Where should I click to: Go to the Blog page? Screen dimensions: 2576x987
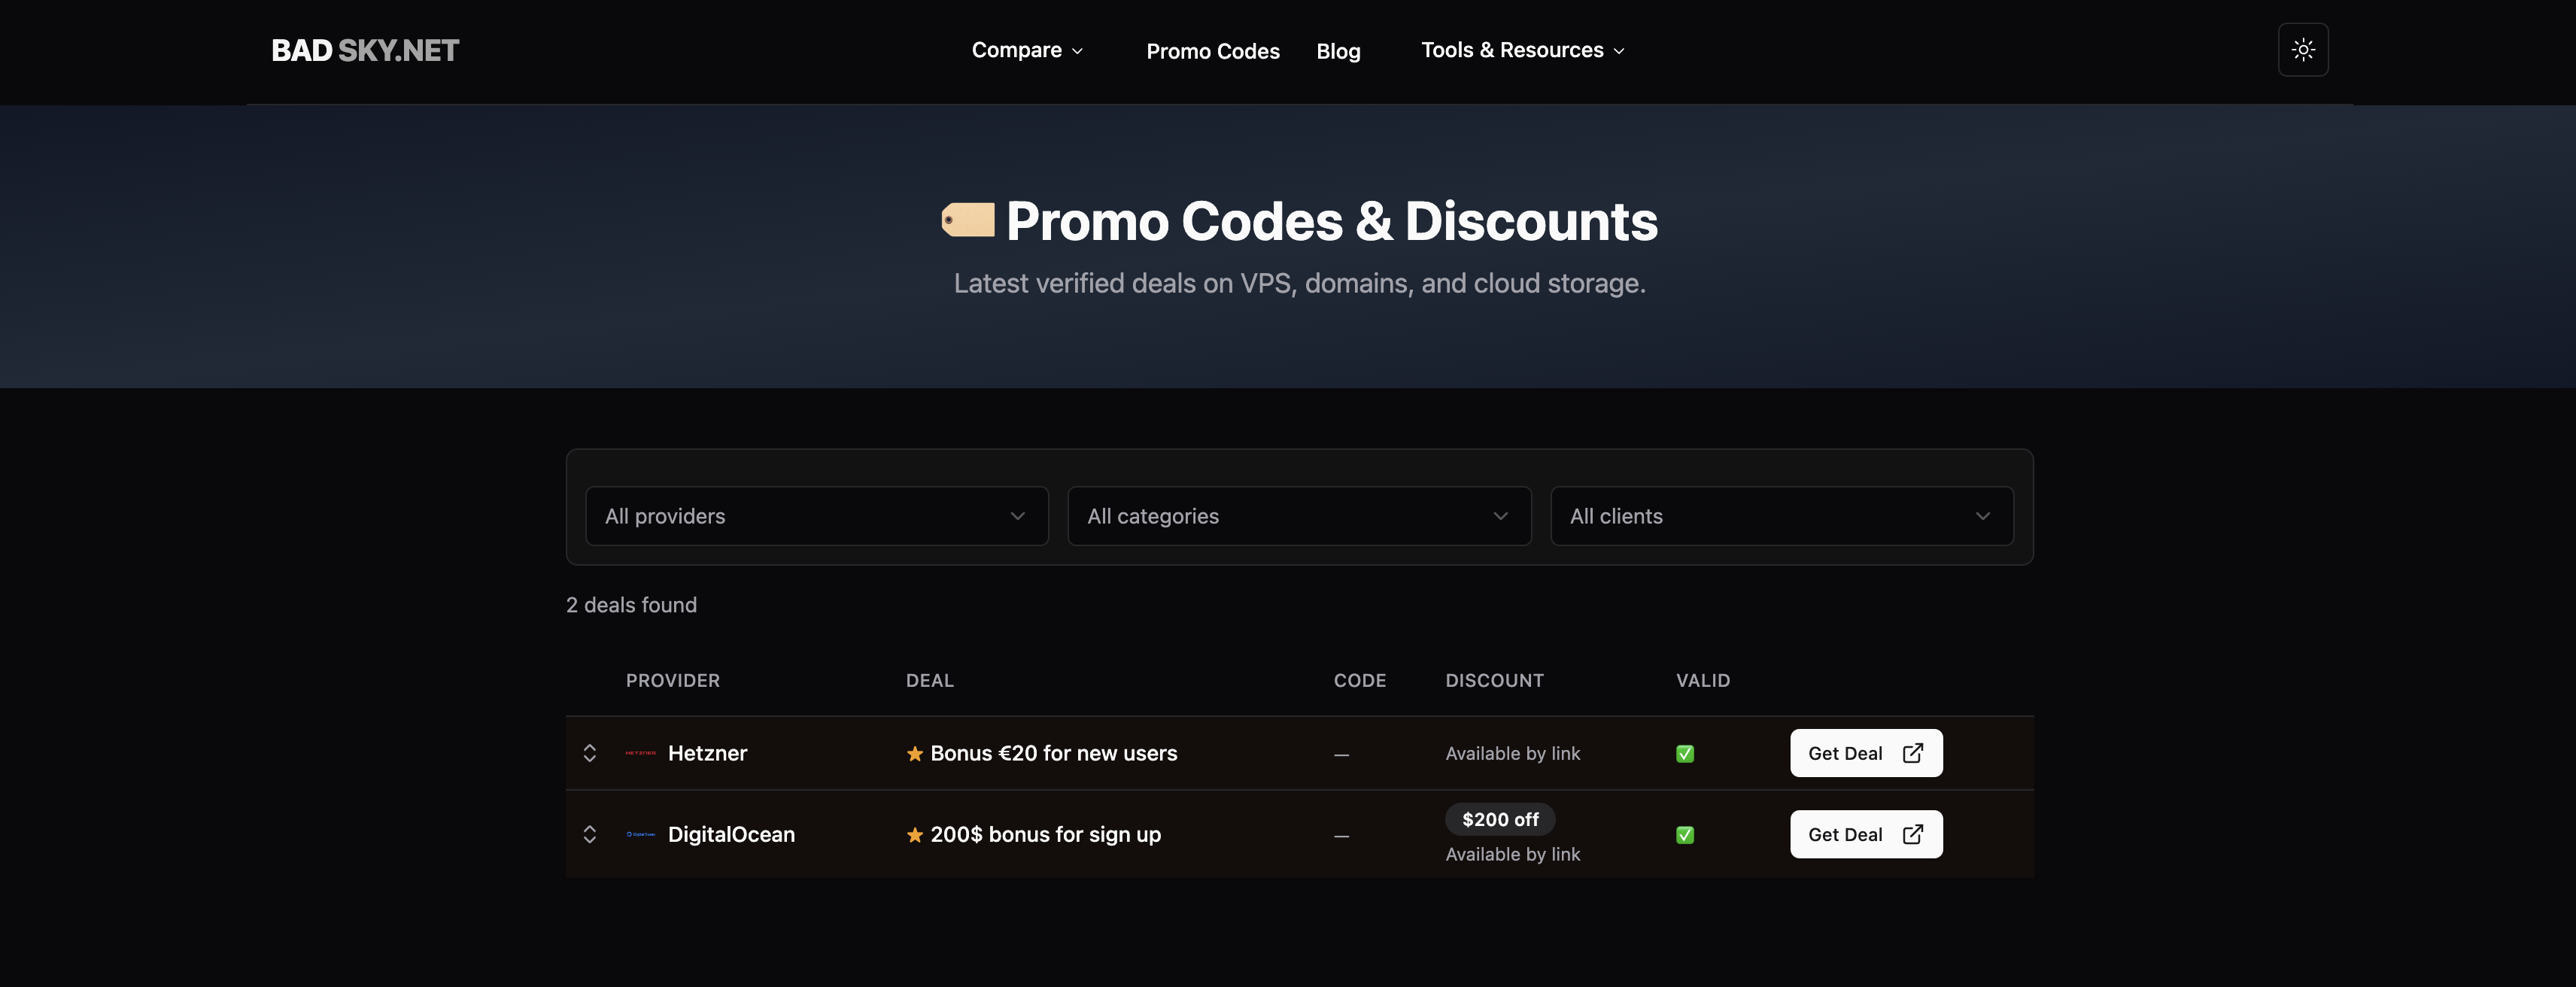pyautogui.click(x=1338, y=51)
